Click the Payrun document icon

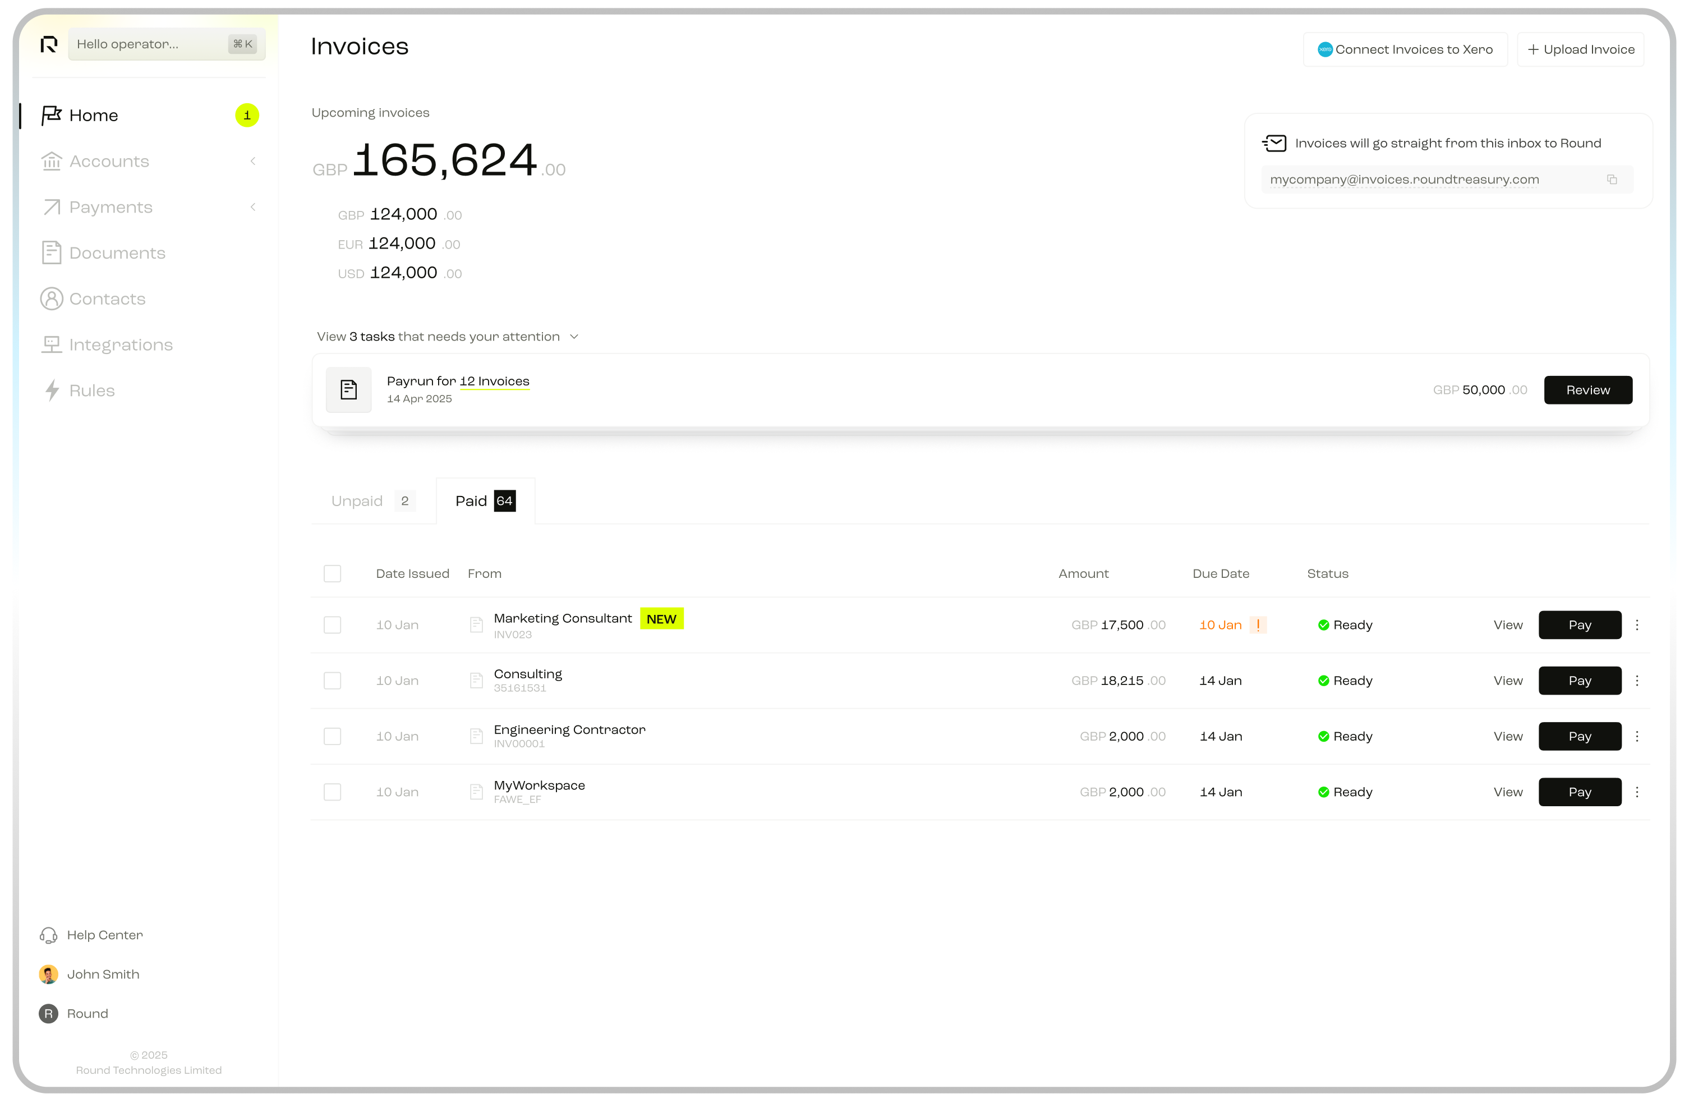coord(348,389)
